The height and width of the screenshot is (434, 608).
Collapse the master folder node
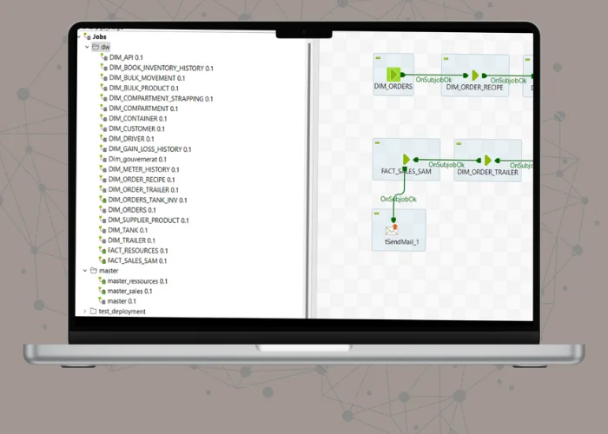(85, 271)
